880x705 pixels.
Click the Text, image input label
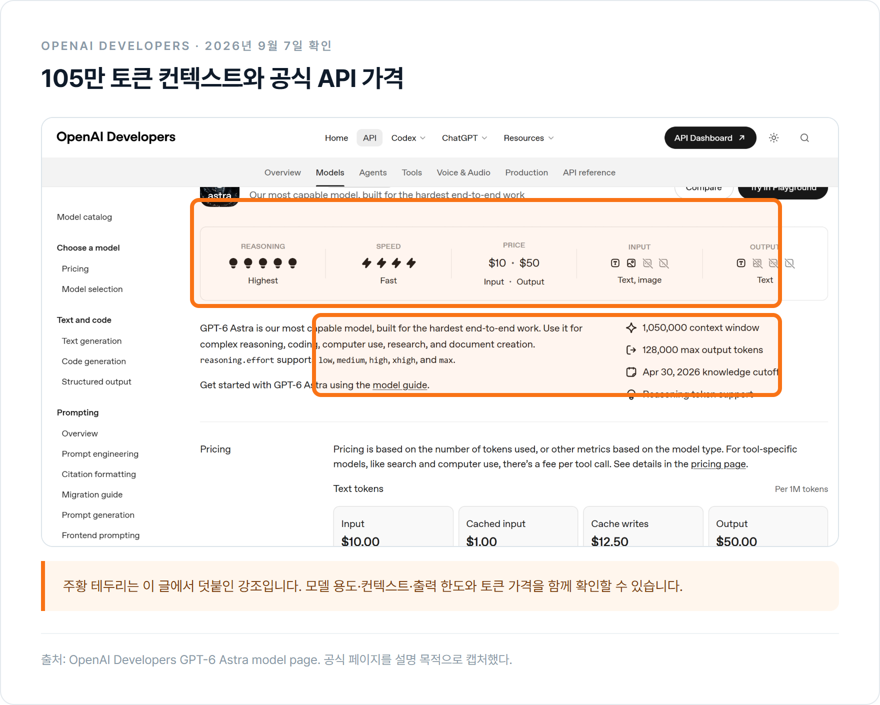point(639,280)
